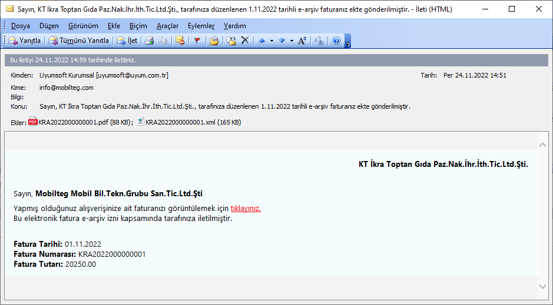Flag this message with the red flag icon
Image resolution: width=553 pixels, height=305 pixels.
tap(197, 41)
